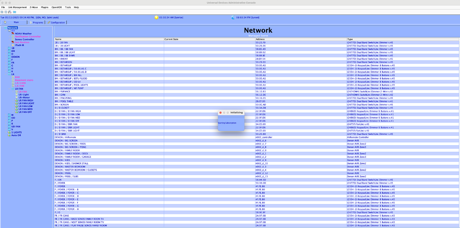Screen dimensions: 460x228
Task: Click the 1 LIGHTS scene icon
Action: (9, 132)
